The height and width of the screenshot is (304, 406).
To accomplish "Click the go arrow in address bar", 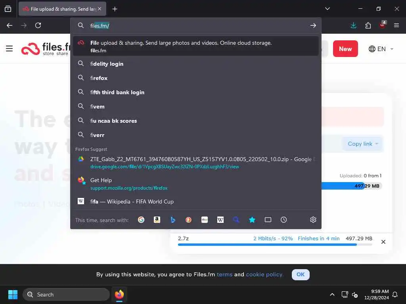I will pos(313,25).
